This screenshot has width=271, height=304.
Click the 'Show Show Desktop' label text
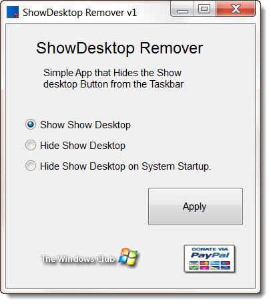[x=85, y=125]
